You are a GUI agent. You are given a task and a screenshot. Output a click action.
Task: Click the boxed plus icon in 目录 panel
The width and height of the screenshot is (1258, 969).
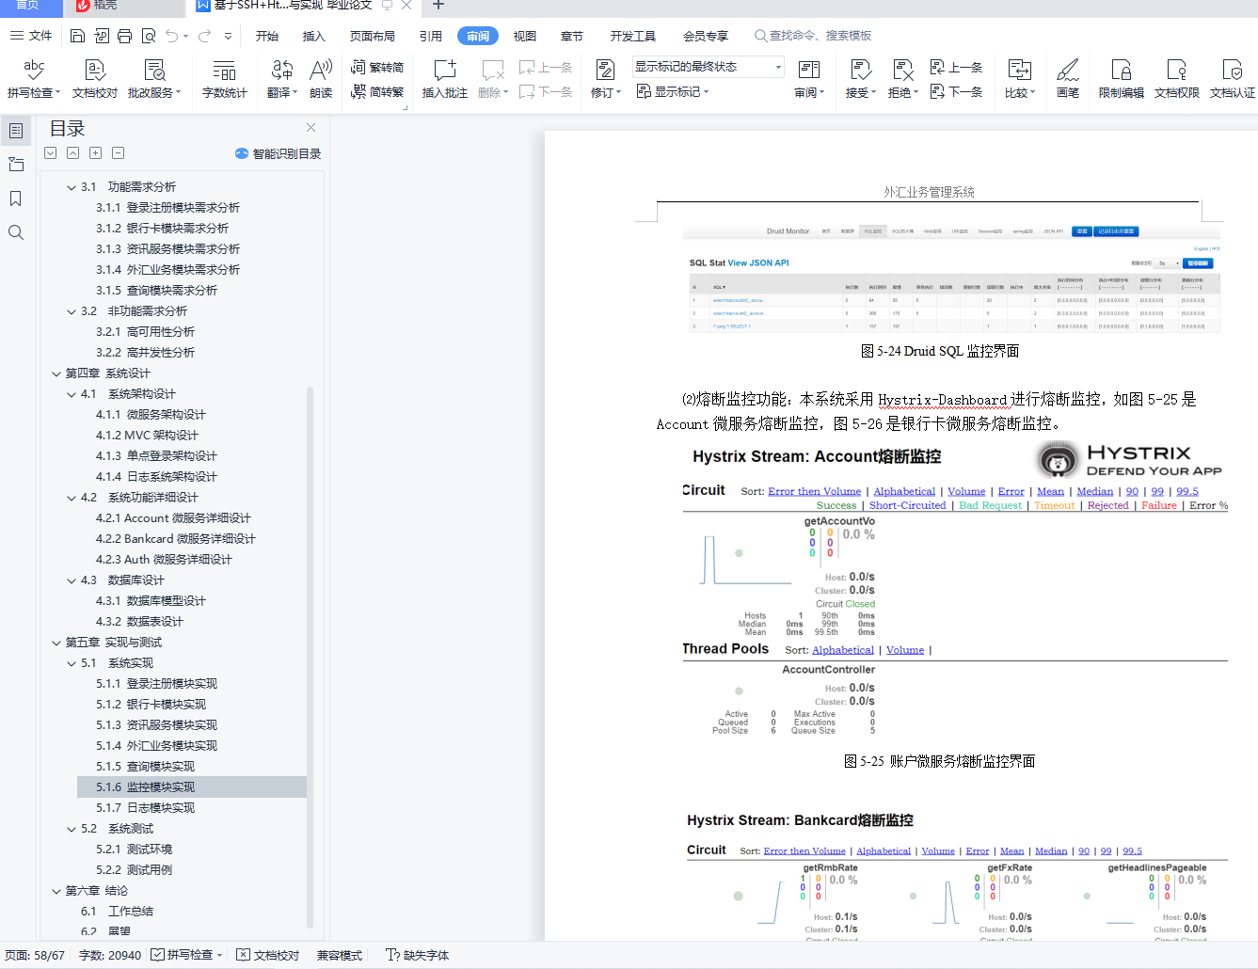(x=95, y=153)
